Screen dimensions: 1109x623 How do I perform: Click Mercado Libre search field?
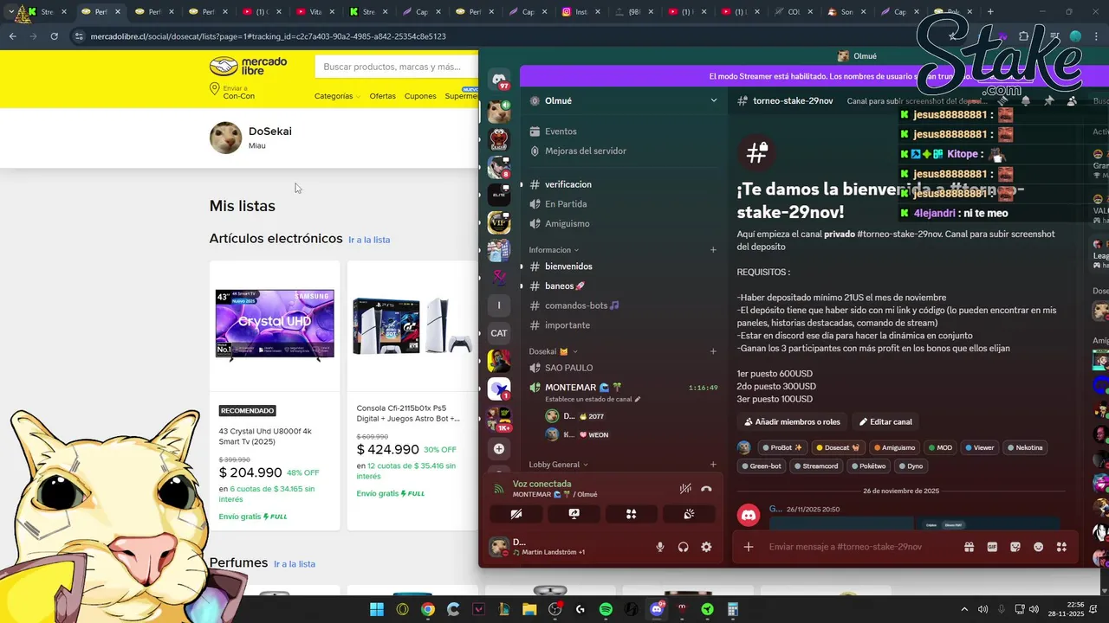click(x=396, y=67)
